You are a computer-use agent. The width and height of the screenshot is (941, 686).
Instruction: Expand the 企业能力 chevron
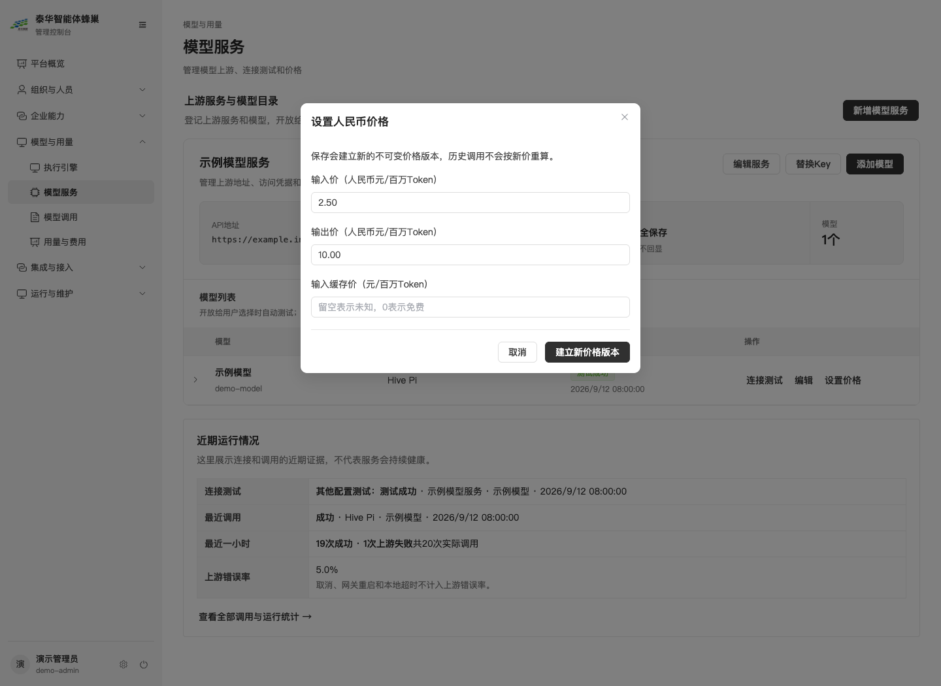142,116
